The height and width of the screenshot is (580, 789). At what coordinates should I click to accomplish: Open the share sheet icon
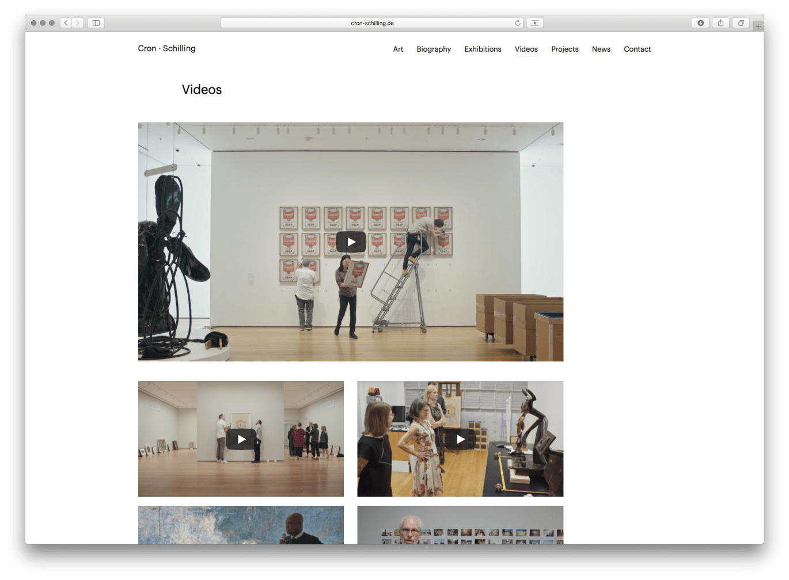click(720, 23)
